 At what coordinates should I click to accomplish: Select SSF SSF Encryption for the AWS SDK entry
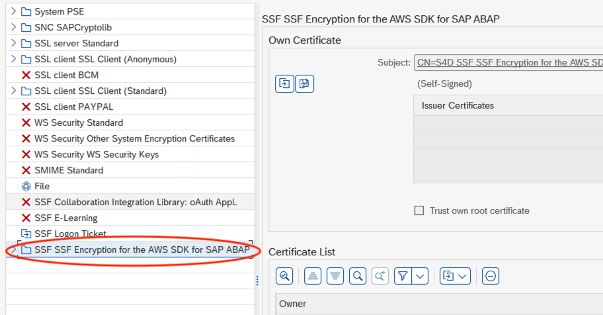click(142, 249)
